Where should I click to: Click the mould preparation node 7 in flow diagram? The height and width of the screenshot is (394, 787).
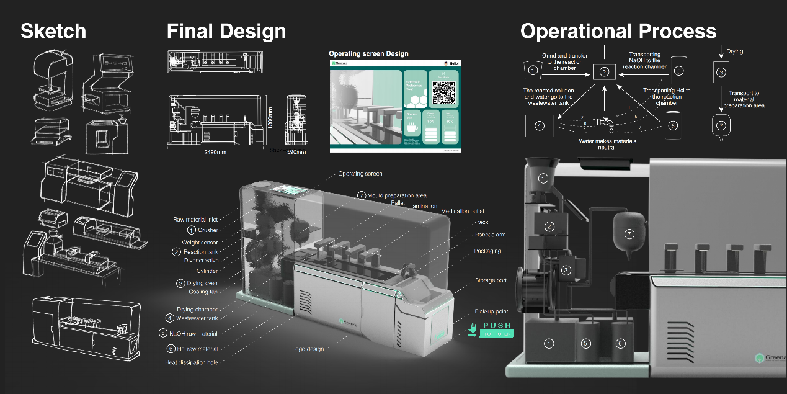[x=721, y=126]
